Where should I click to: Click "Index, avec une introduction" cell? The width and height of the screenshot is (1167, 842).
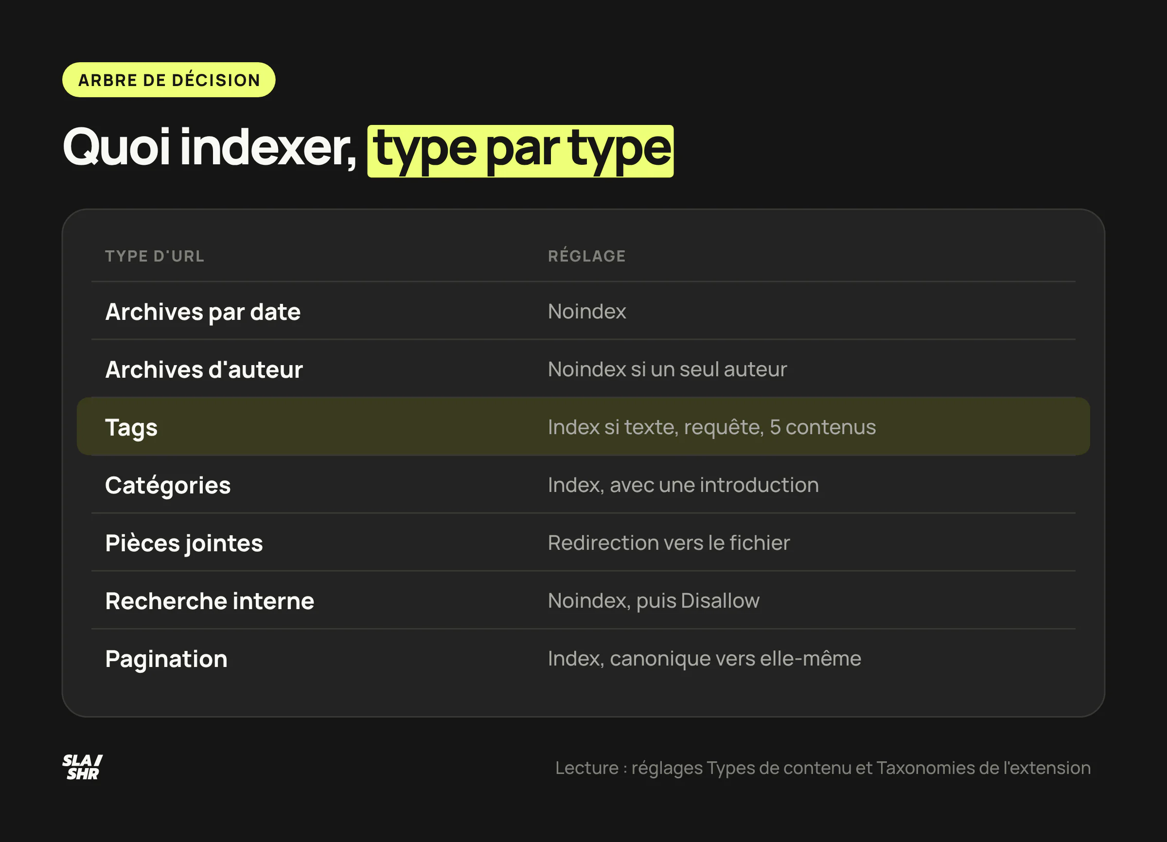pyautogui.click(x=683, y=485)
